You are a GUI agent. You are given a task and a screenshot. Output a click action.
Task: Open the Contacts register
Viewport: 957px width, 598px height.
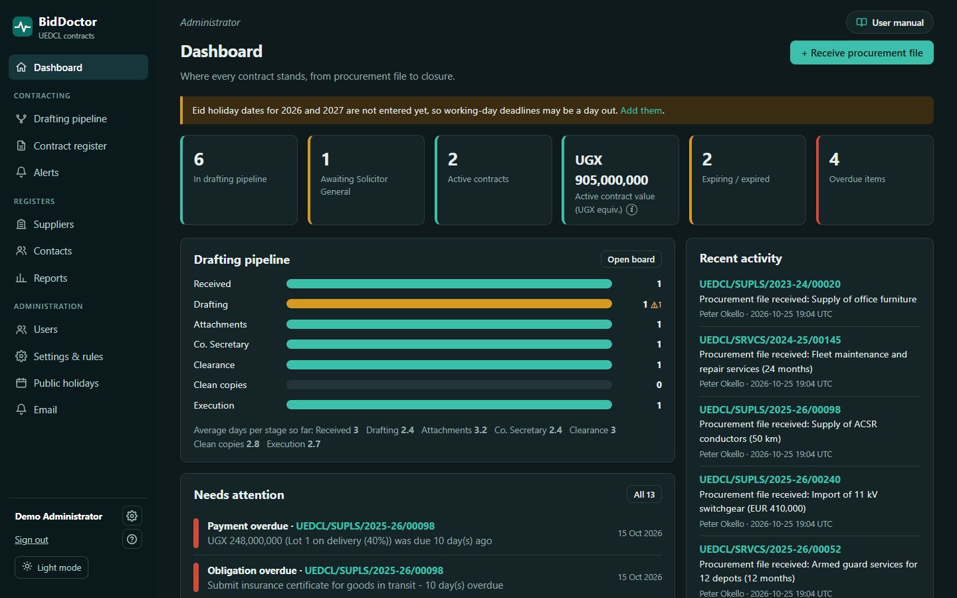[x=78, y=250]
